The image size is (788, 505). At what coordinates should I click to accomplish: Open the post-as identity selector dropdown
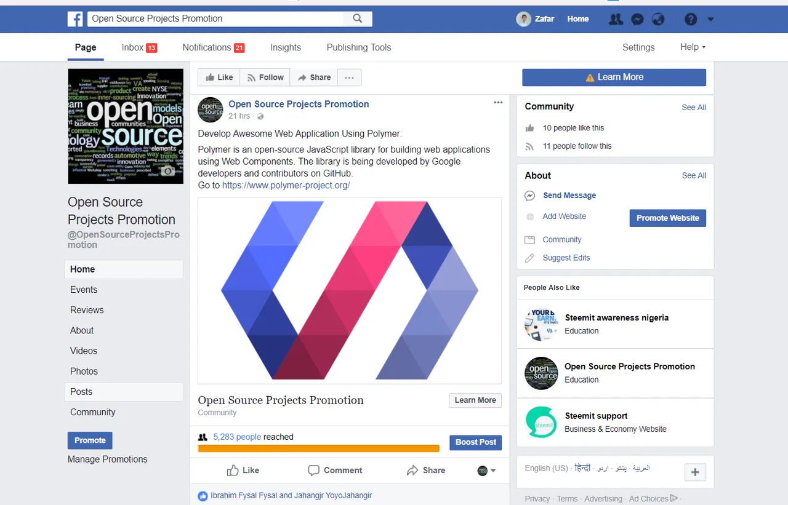coord(486,471)
